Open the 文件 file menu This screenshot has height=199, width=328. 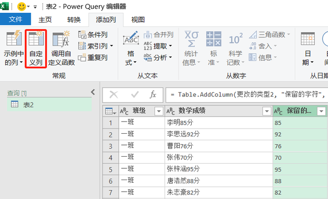15,19
